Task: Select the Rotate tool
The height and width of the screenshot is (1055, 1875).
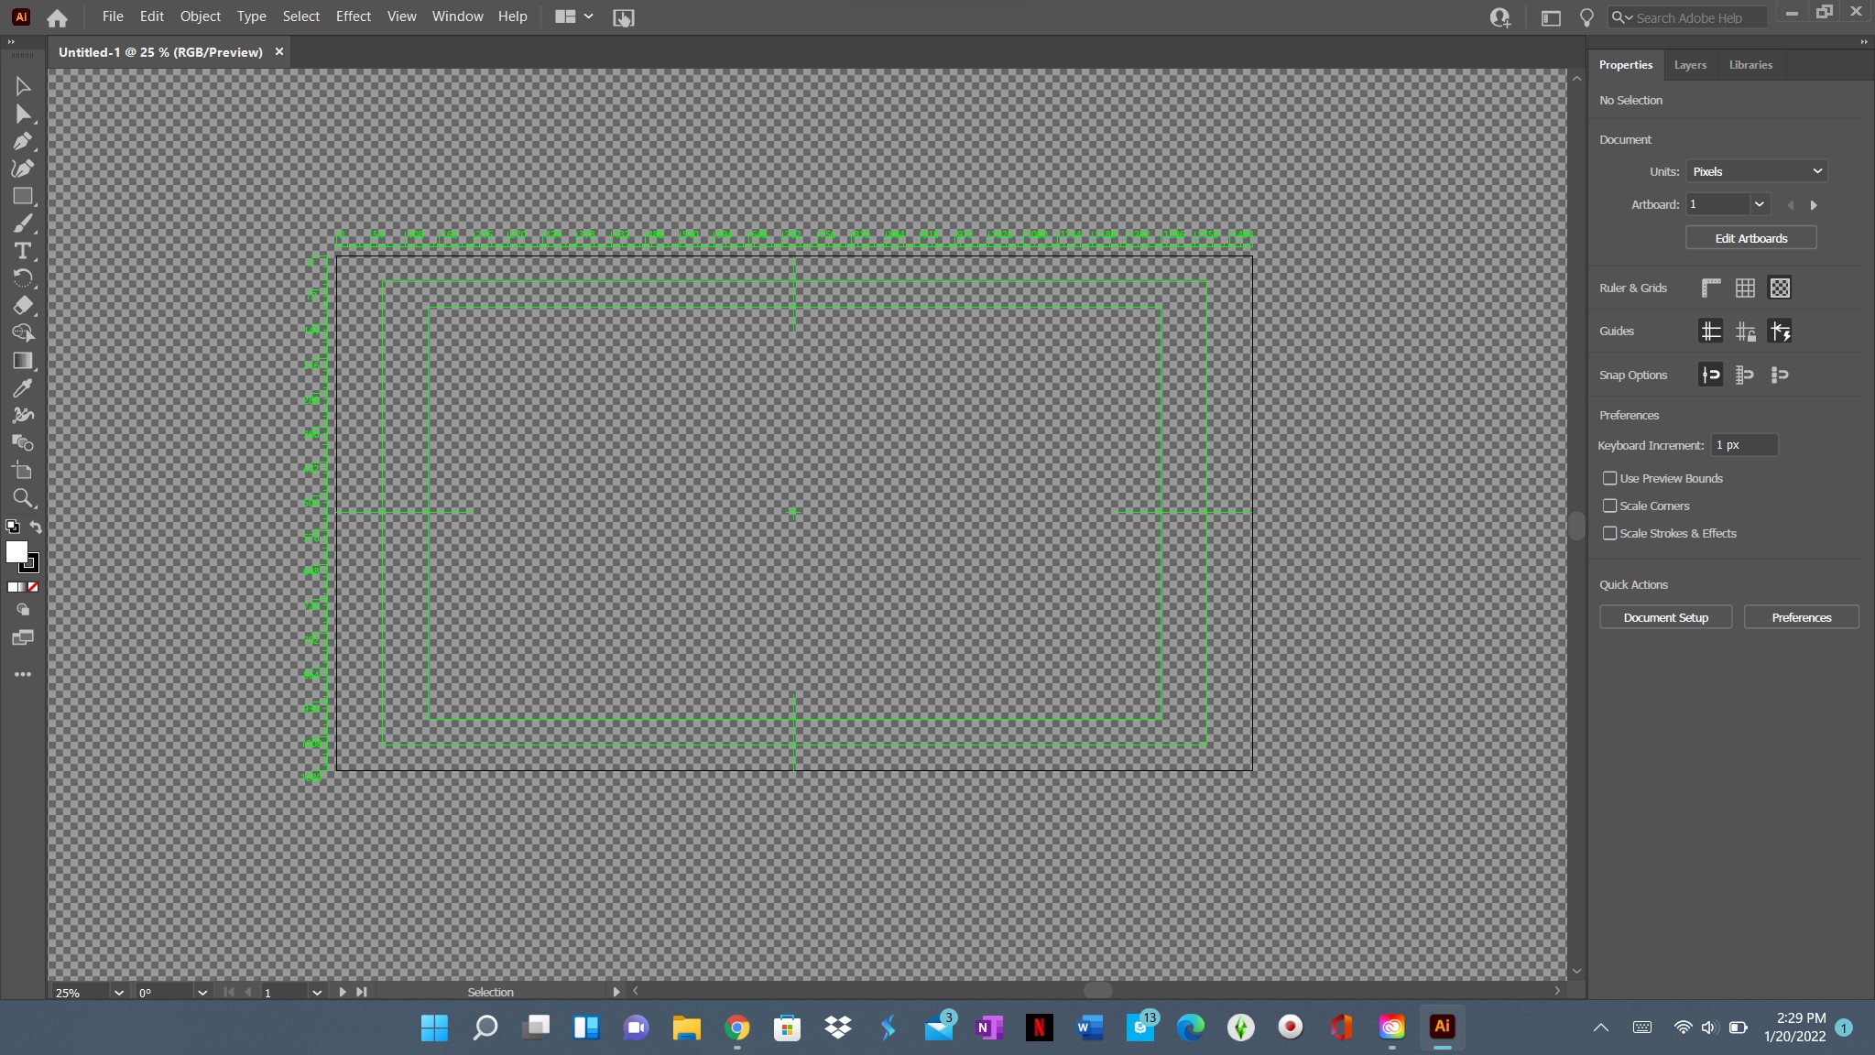Action: (22, 278)
